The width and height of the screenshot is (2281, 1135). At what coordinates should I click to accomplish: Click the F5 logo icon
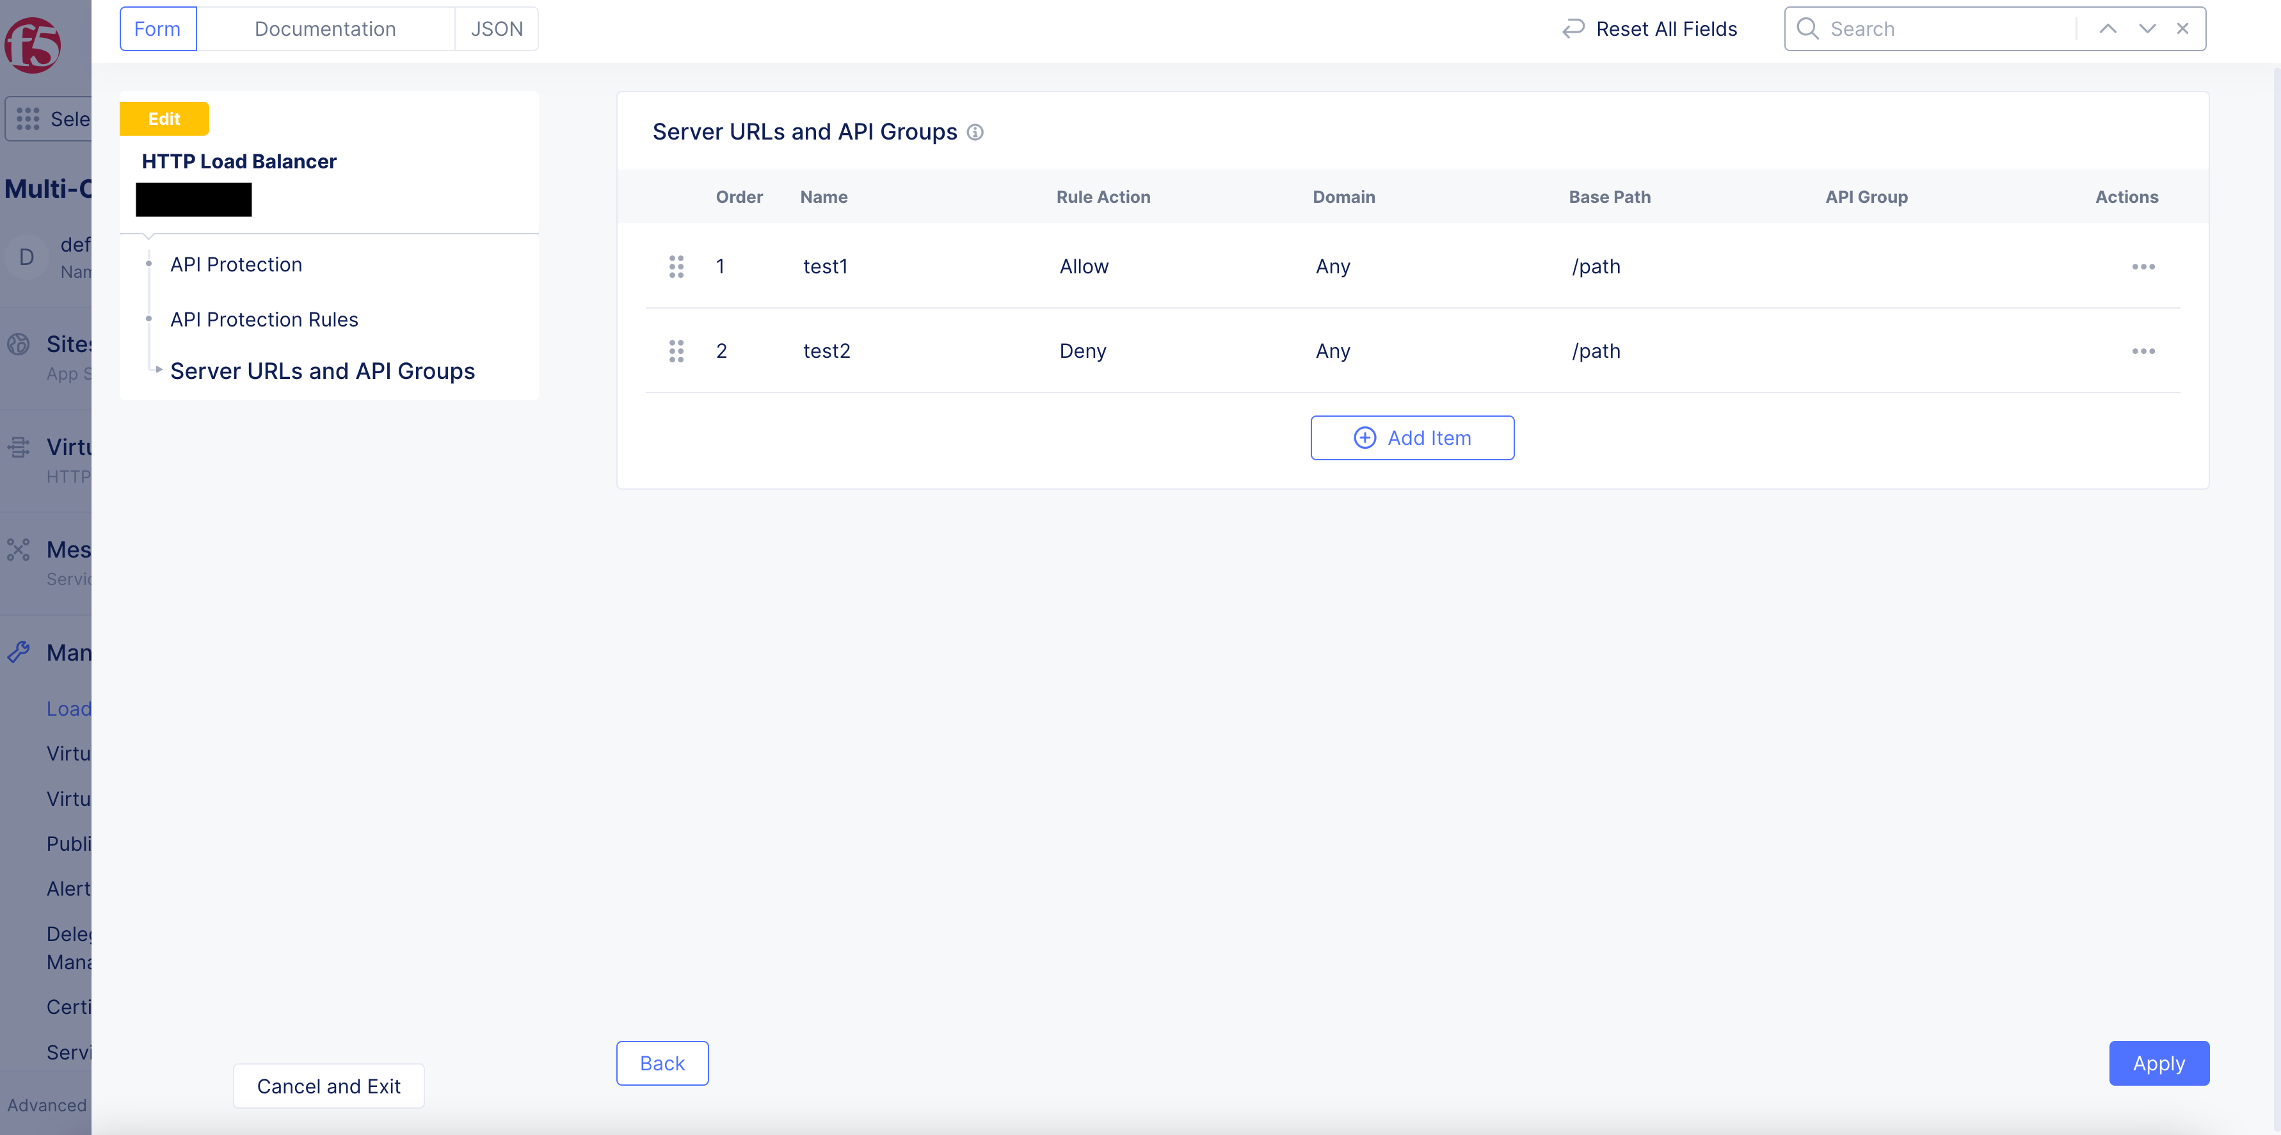pos(33,44)
